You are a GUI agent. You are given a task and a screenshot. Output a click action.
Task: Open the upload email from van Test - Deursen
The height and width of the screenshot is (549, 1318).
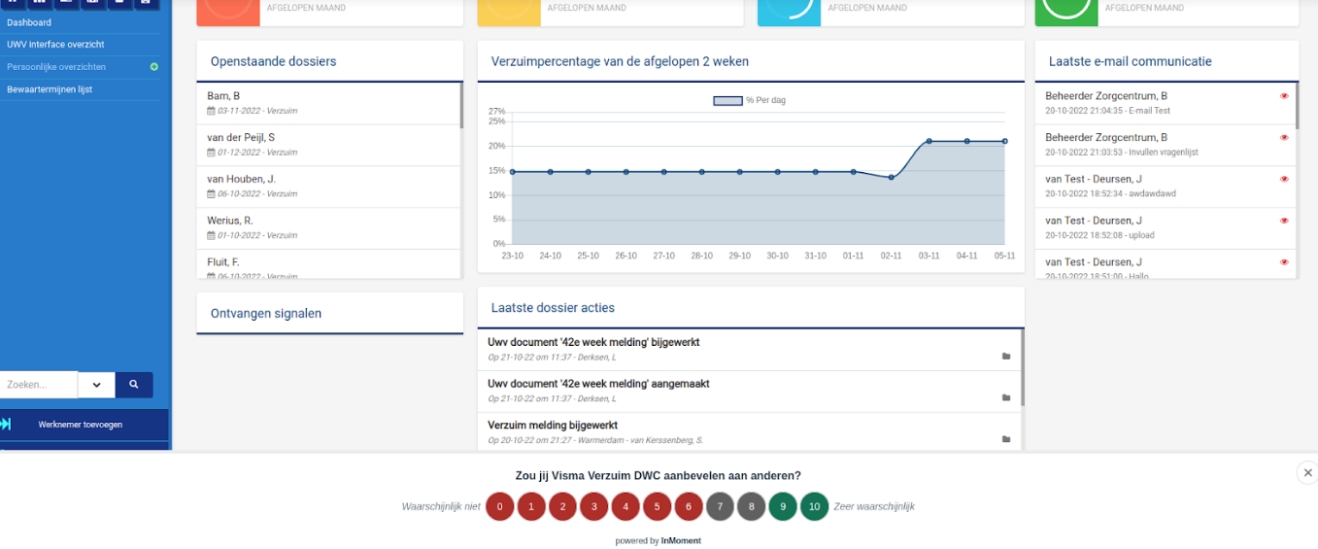(1166, 228)
